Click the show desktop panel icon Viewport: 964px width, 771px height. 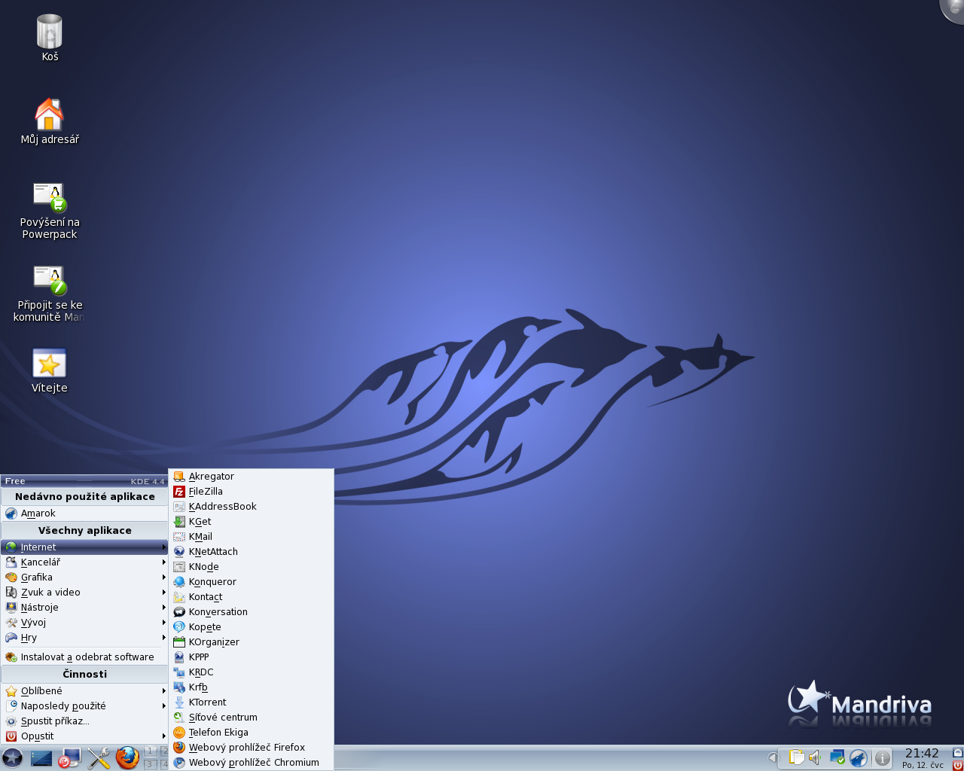click(41, 757)
